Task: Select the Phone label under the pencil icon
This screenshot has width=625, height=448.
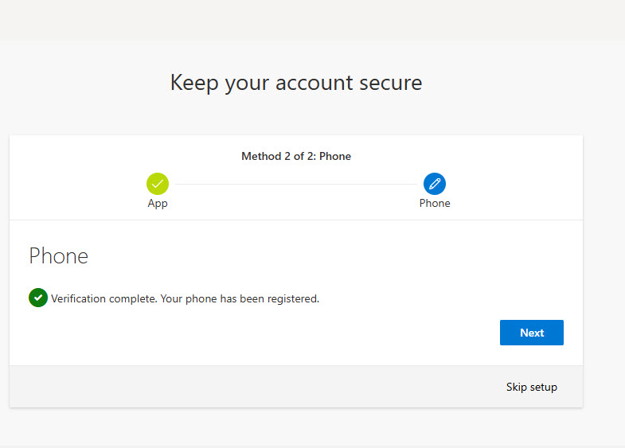Action: [x=435, y=204]
